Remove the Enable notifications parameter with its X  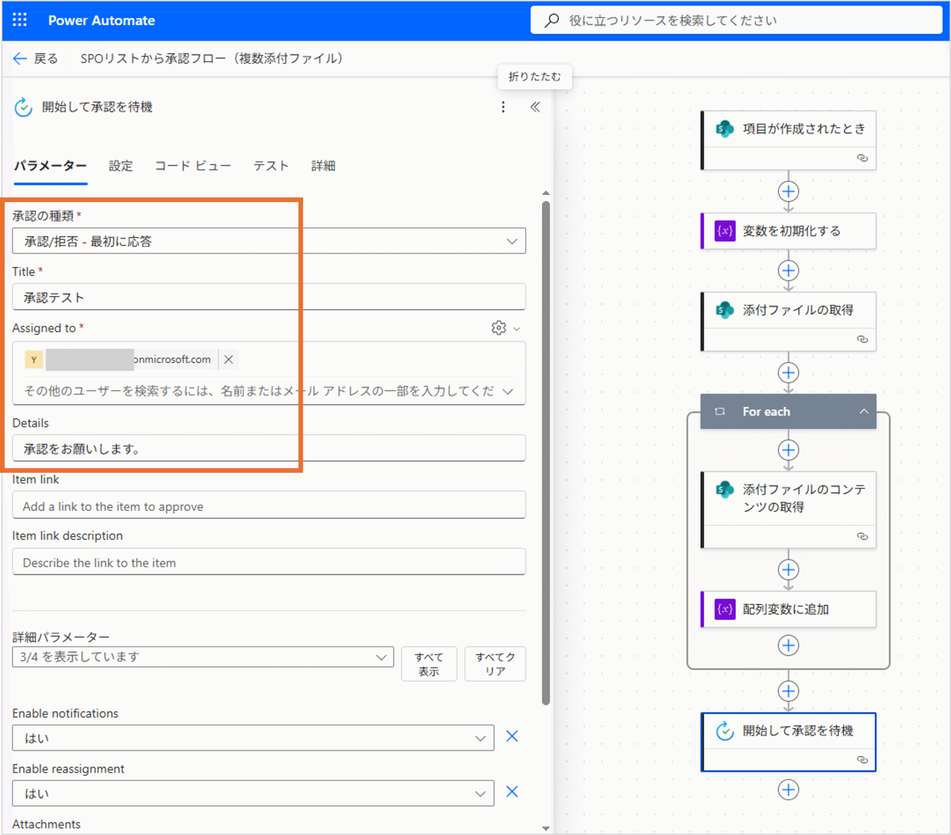[x=512, y=736]
